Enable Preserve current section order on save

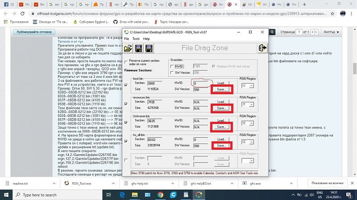pos(126,61)
